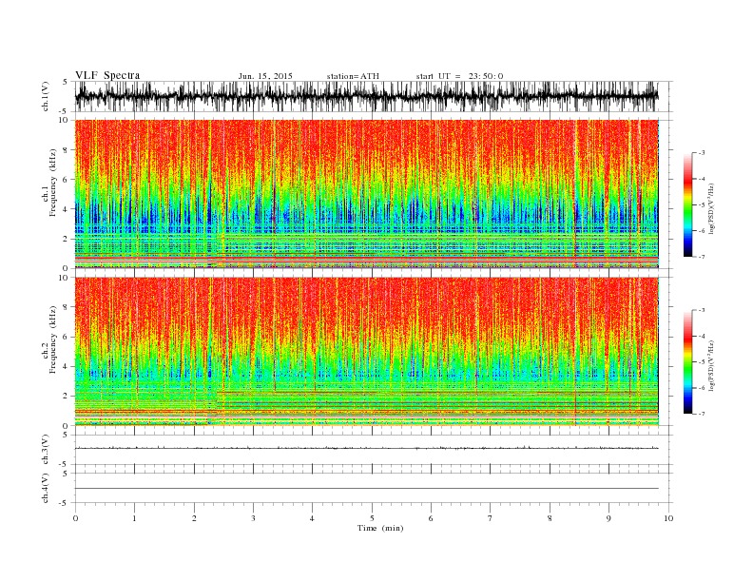Click the flat ch.4 voltage trace
Viewport: 753px width, 582px height.
click(x=367, y=489)
